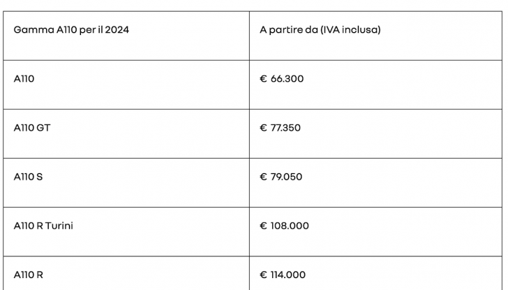Select the € 114.000 price value

tap(283, 275)
